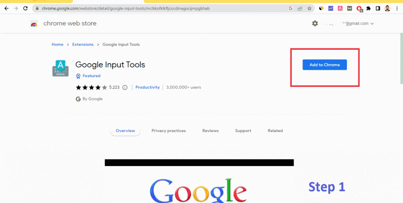Screen dimensions: 403x203
Task: Select the URL in the address bar
Action: (126, 8)
